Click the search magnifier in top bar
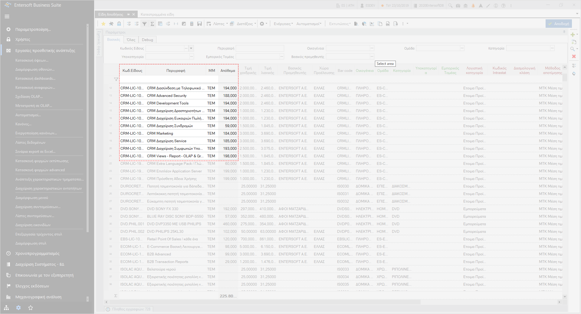The width and height of the screenshot is (581, 314). tap(450, 5)
